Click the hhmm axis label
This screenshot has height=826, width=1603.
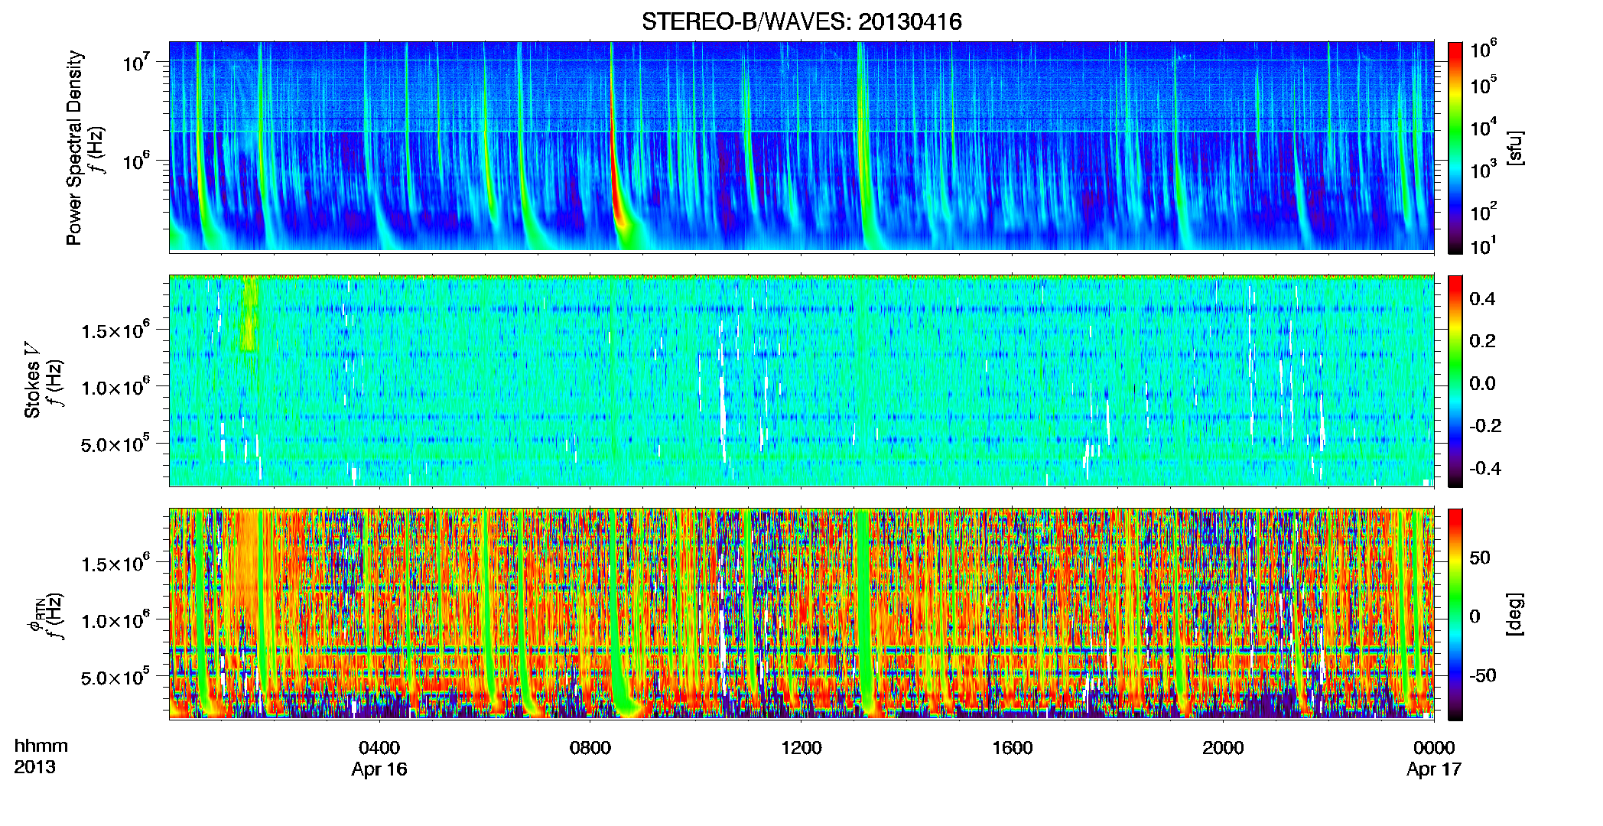point(41,746)
